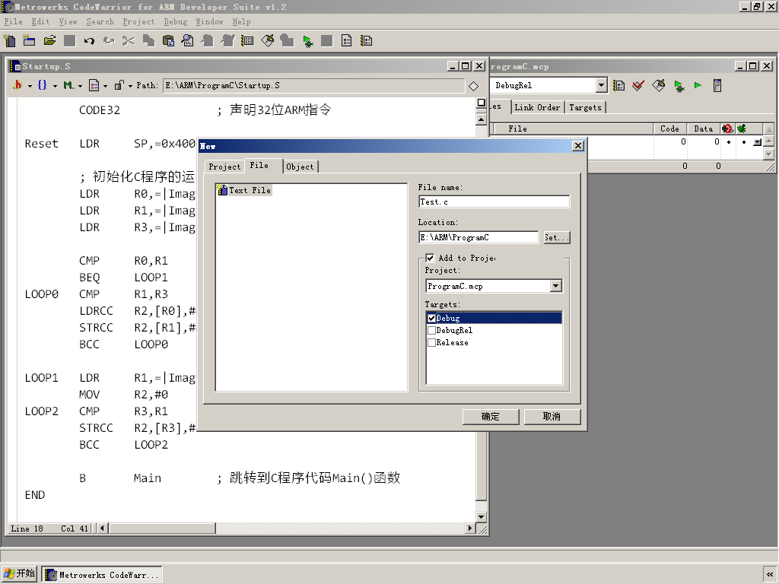Open dropdown arrow next to braces icon
Viewport: 779px width, 584px height.
pos(55,86)
